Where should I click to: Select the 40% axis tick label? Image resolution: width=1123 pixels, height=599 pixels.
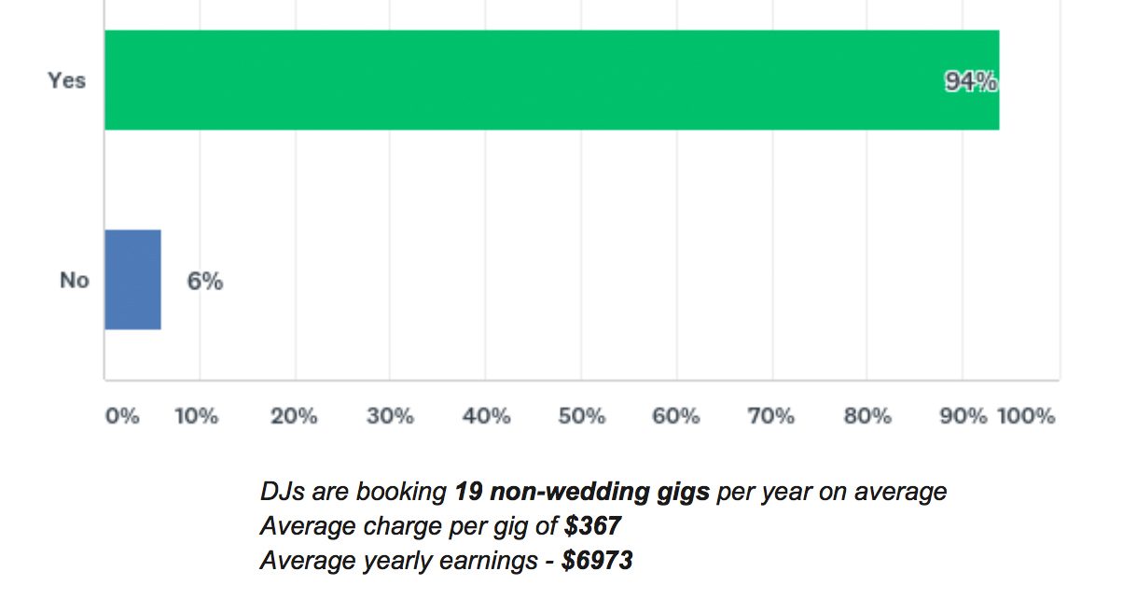pyautogui.click(x=486, y=416)
